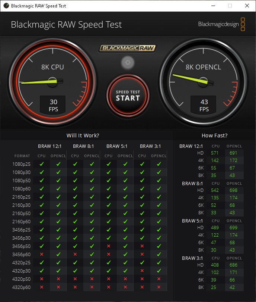
Task: Click 4320p60 BRAW 8:1 CPU red cross
Action: click(75, 287)
